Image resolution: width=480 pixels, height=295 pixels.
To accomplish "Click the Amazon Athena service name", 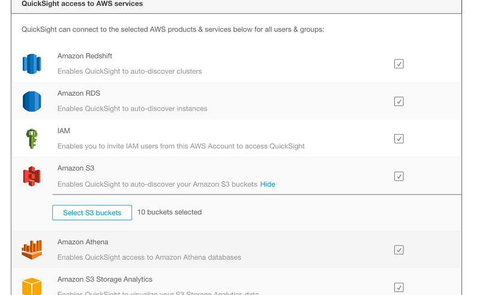I will point(83,242).
